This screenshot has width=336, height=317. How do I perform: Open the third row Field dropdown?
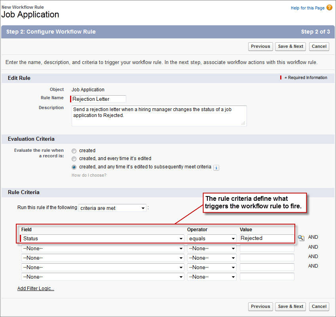(x=103, y=258)
